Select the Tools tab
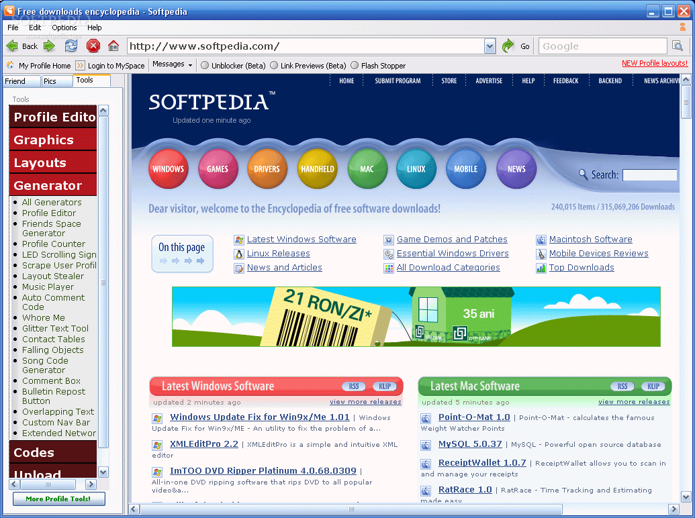This screenshot has width=695, height=518. tap(91, 80)
